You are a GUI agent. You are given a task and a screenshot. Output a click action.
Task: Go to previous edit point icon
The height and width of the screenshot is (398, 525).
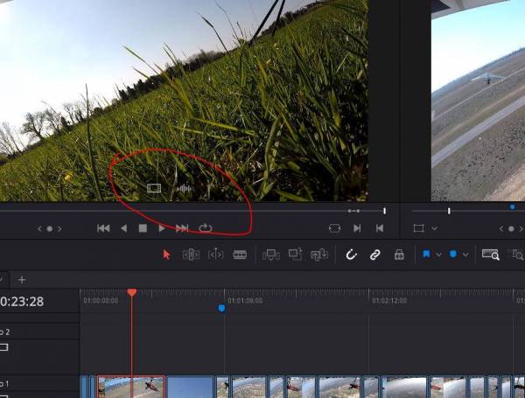(x=380, y=228)
